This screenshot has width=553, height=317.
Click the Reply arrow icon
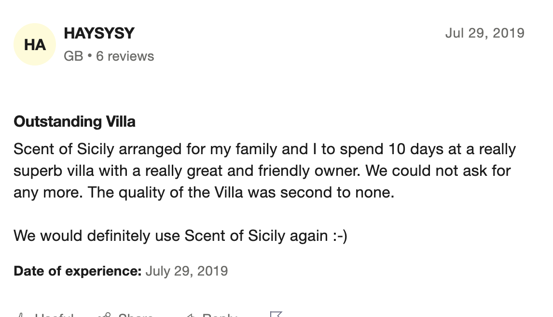(190, 316)
